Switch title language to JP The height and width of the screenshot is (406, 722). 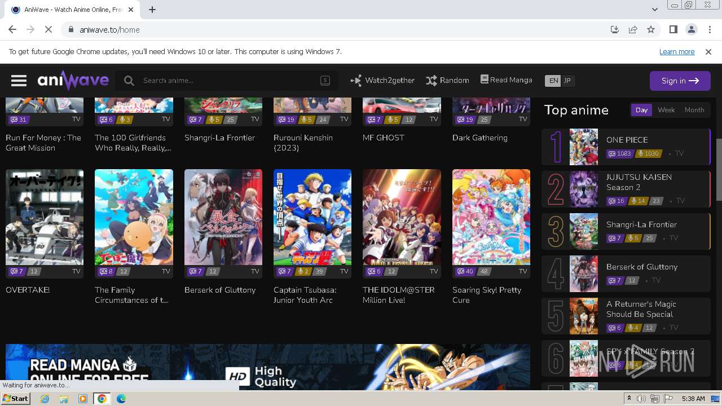pyautogui.click(x=567, y=81)
